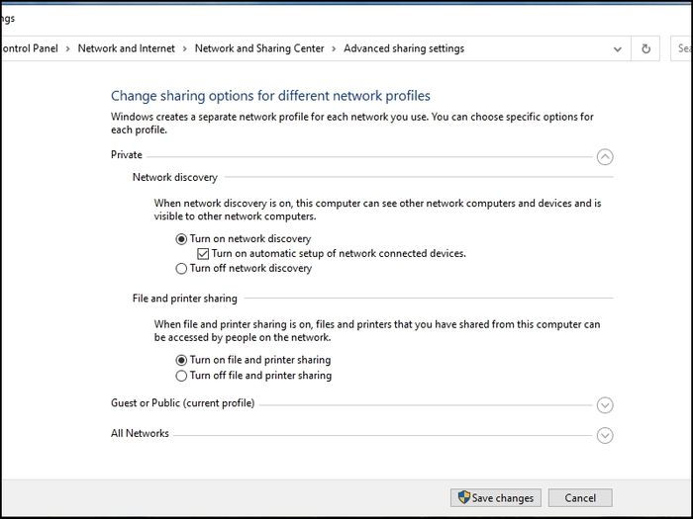Open the chevron after Network and Internet
693x519 pixels.
(x=185, y=49)
